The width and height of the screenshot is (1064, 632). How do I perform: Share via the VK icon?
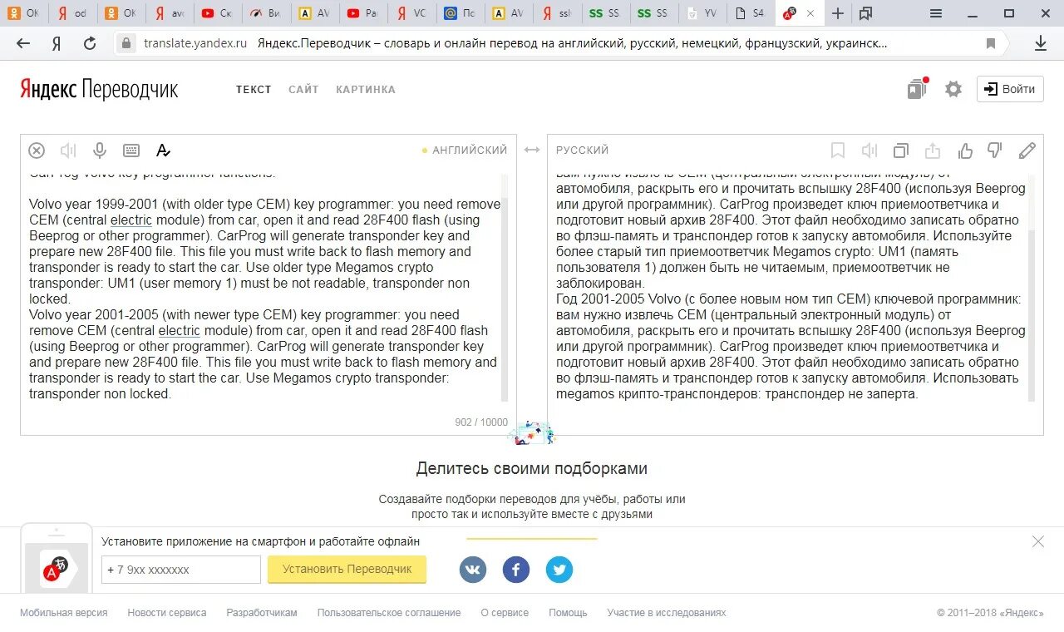point(473,570)
